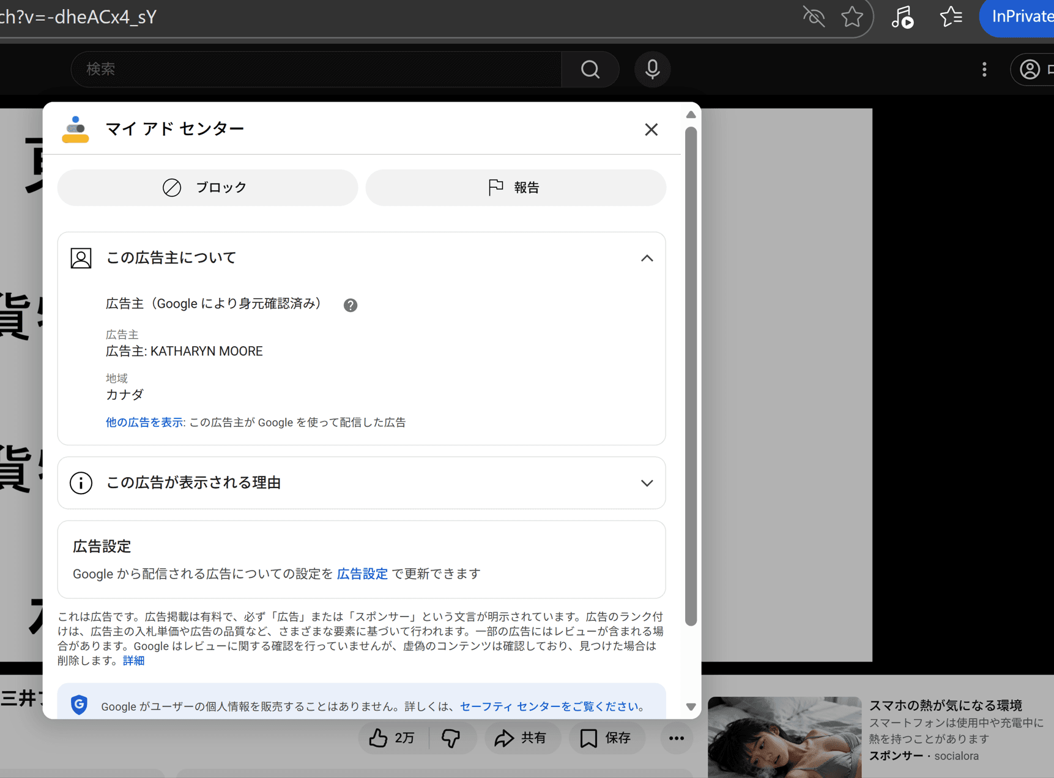This screenshot has height=778, width=1054.
Task: Click the info icon beside 表示される理由
Action: (x=81, y=483)
